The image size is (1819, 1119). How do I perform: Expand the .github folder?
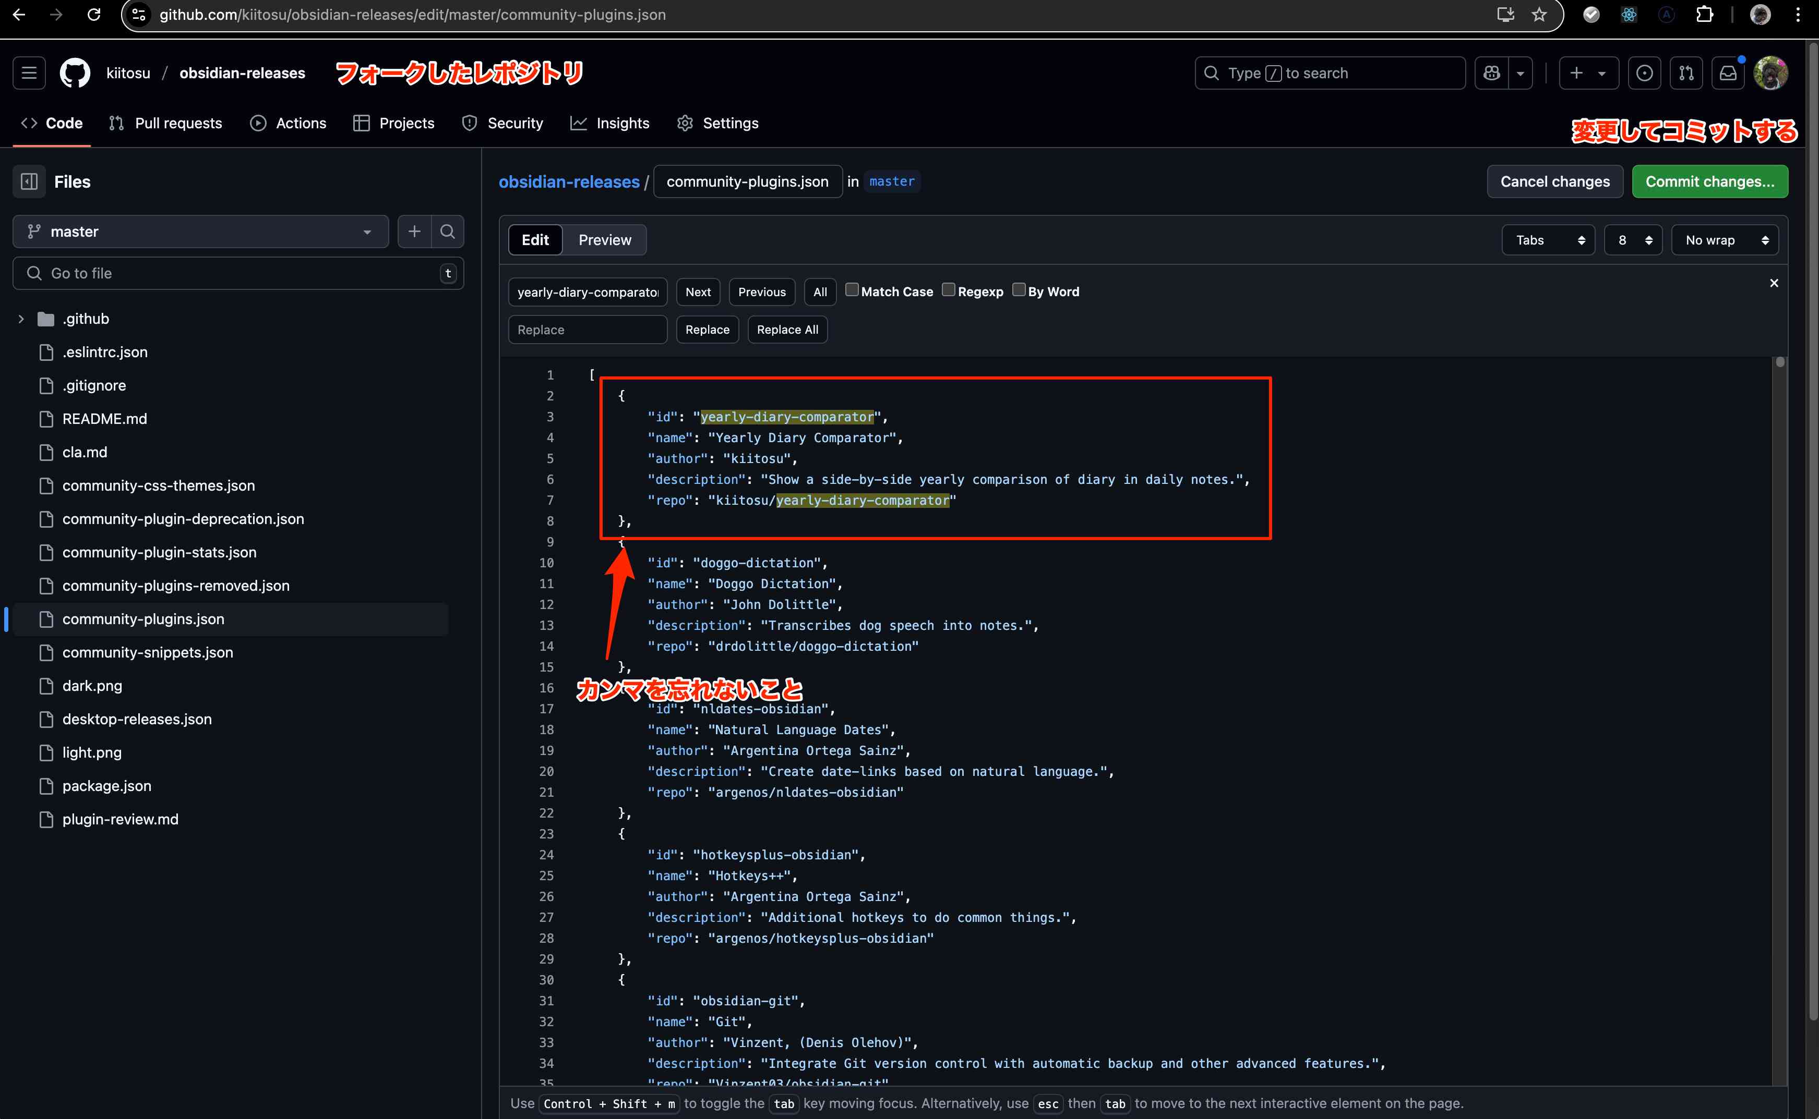pyautogui.click(x=21, y=319)
